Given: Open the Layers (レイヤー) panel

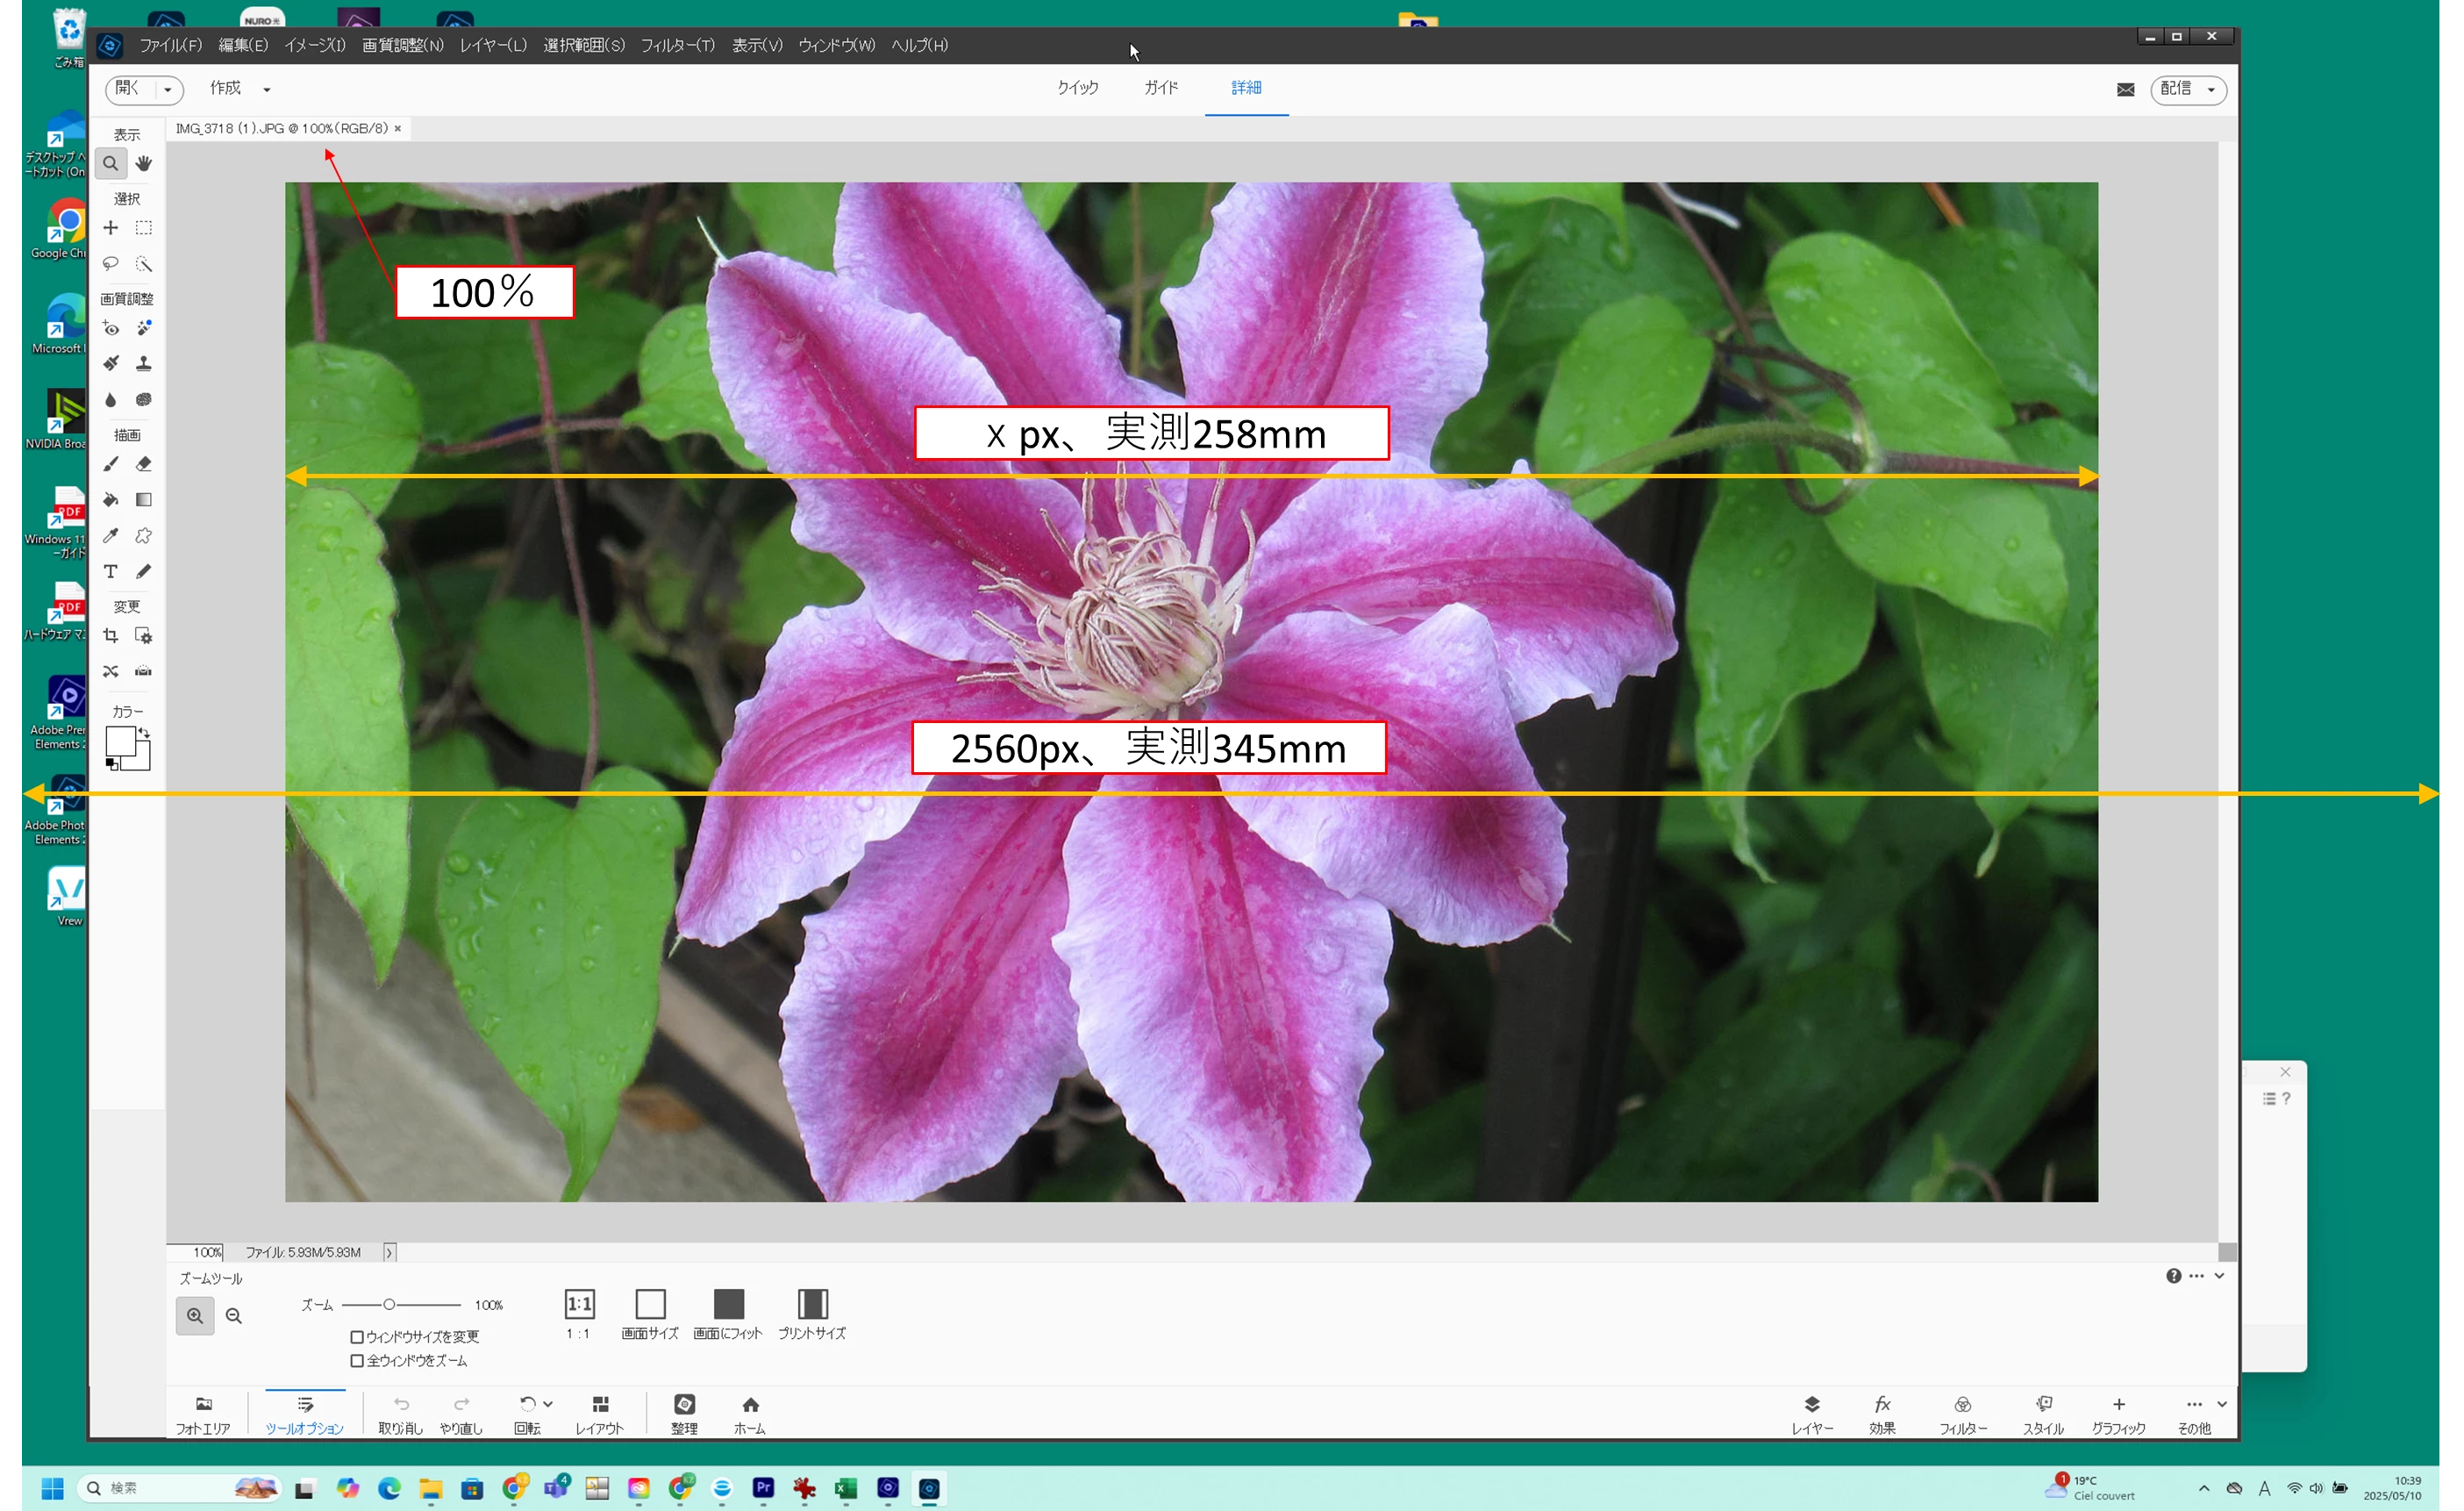Looking at the screenshot, I should point(1811,1413).
